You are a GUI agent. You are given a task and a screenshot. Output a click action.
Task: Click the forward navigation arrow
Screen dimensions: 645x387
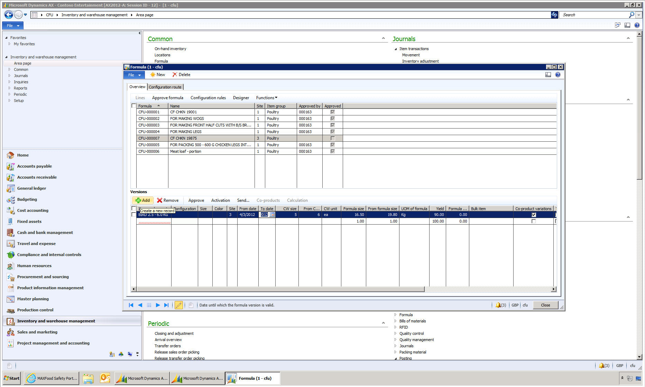18,15
